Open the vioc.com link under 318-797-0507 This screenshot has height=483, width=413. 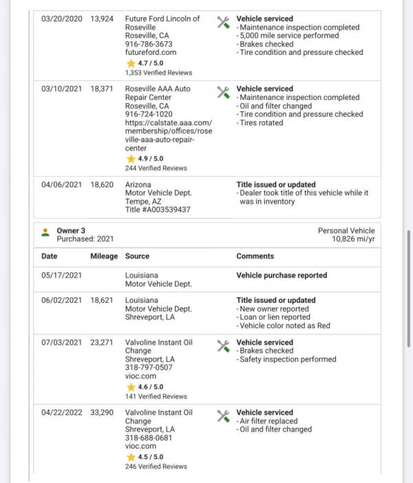(x=140, y=376)
